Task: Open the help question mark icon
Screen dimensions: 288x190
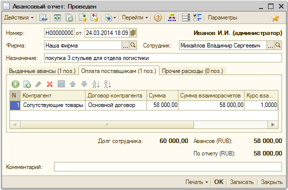Action: click(158, 17)
